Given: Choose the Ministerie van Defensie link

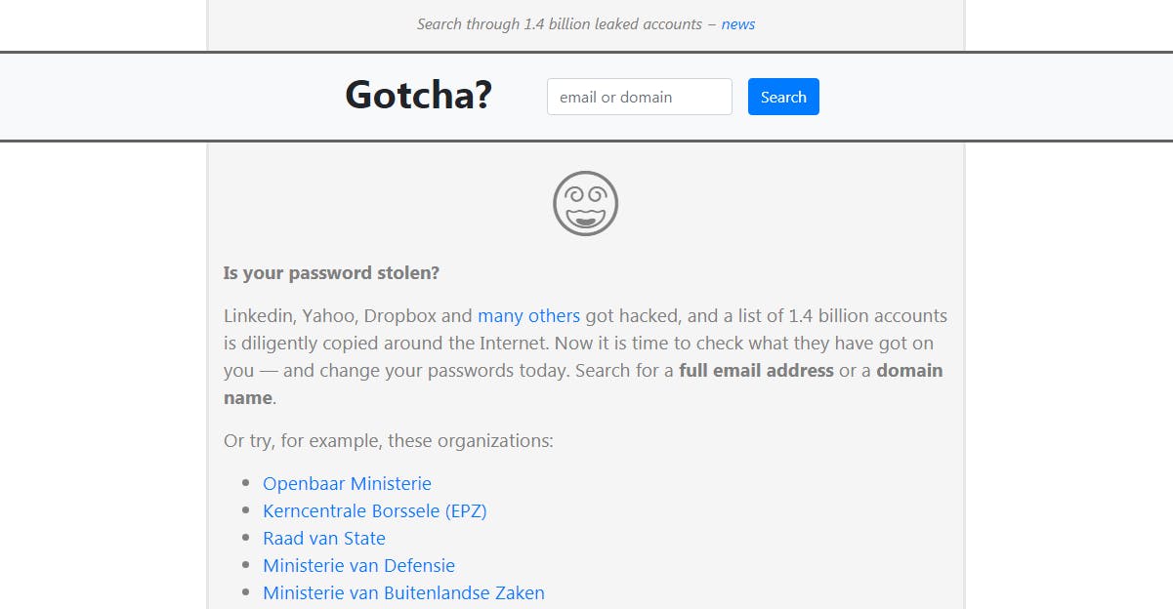Looking at the screenshot, I should [358, 565].
